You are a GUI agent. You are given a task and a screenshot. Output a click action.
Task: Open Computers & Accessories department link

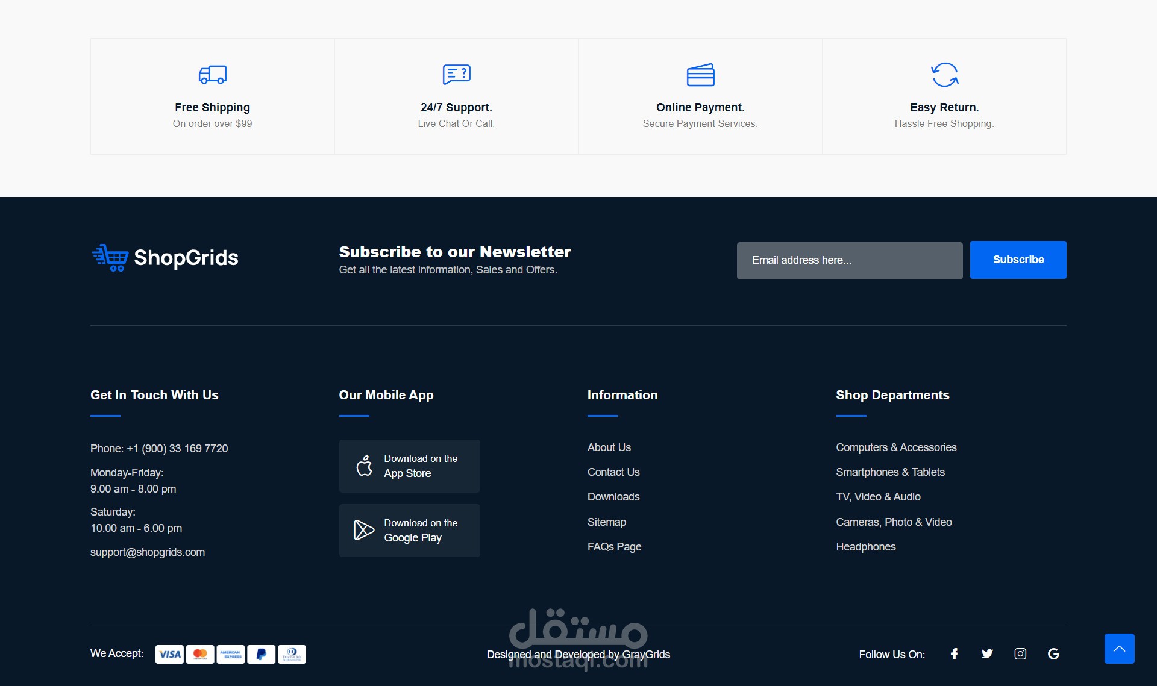coord(896,447)
